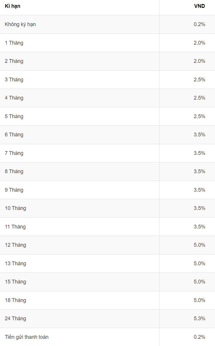Select the "12 Tháng" term cell
The height and width of the screenshot is (346, 215).
coord(15,245)
